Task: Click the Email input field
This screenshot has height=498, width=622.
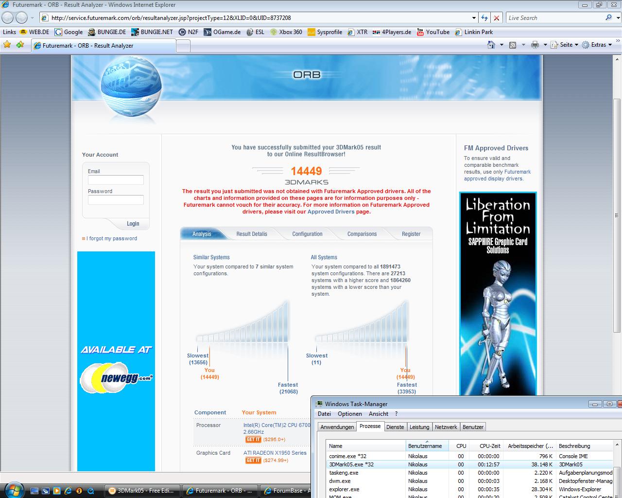Action: point(116,180)
